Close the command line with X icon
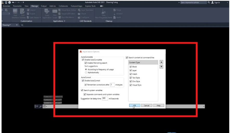Image resolution: width=230 pixels, height=133 pixels. [x=37, y=107]
